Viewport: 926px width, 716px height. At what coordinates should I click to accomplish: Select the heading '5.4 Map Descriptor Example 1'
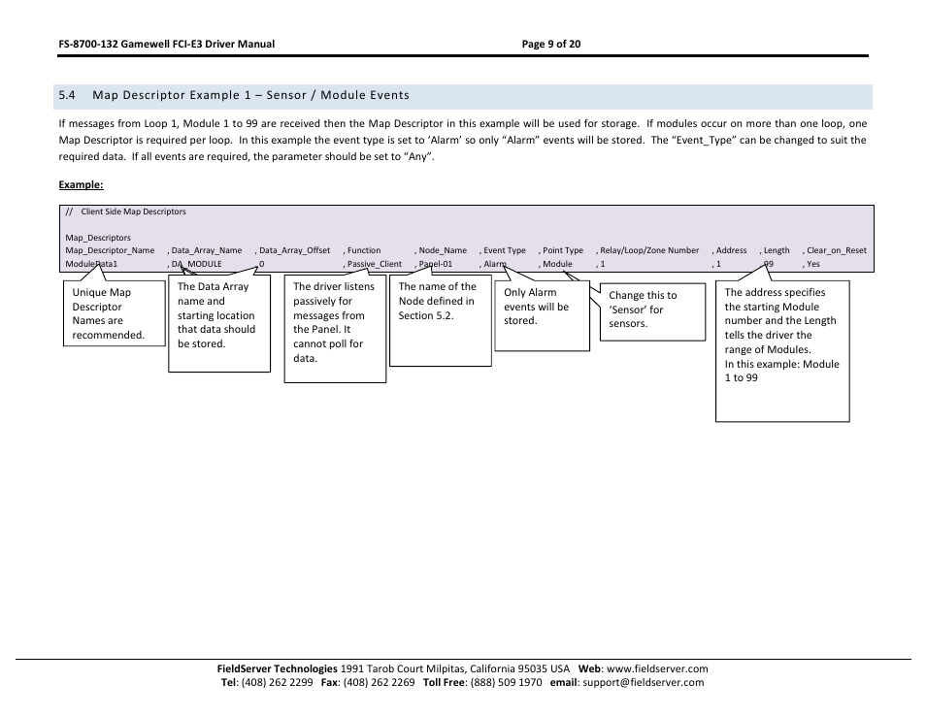pos(234,95)
